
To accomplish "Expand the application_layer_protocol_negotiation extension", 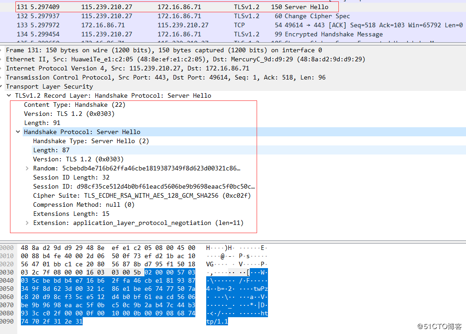I will coord(27,223).
